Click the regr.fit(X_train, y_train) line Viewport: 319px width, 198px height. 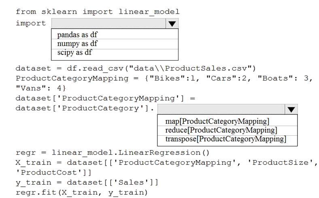[x=82, y=192]
